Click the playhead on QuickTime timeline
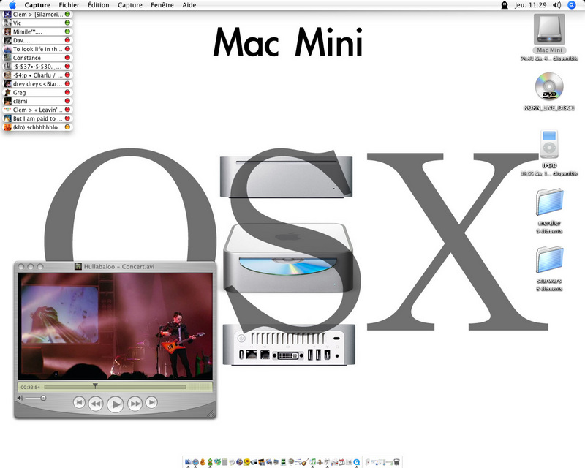The width and height of the screenshot is (585, 468). tap(95, 385)
